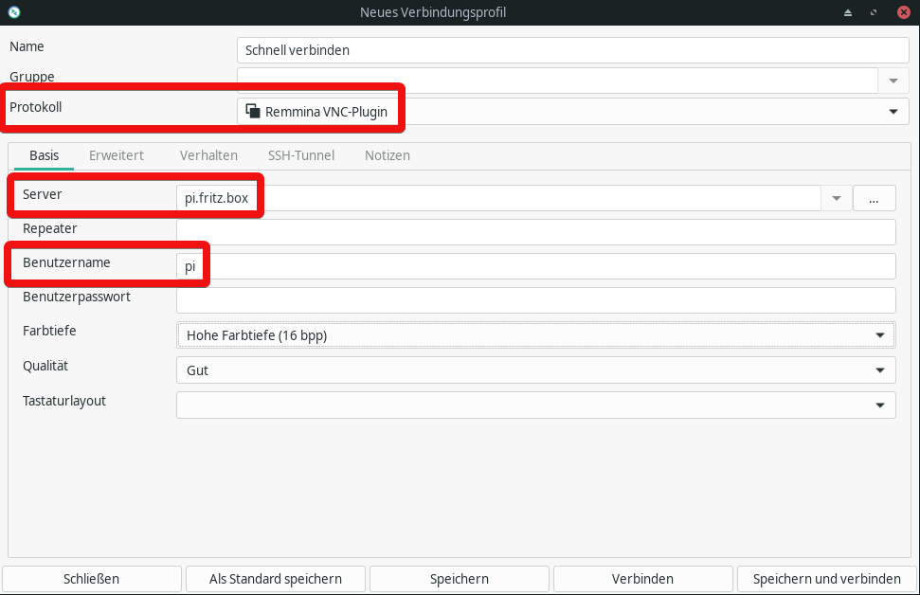920x595 pixels.
Task: Click the Name field with 'Schnell verbinden'
Action: [573, 50]
